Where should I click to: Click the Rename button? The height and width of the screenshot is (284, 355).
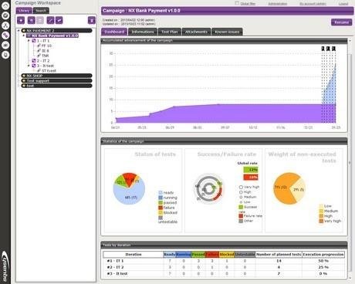pyautogui.click(x=341, y=22)
